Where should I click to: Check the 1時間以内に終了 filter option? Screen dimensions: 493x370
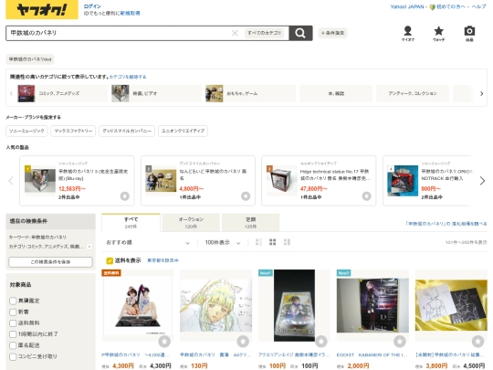pyautogui.click(x=13, y=334)
